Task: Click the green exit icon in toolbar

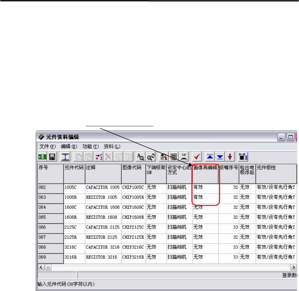Action: [x=42, y=157]
